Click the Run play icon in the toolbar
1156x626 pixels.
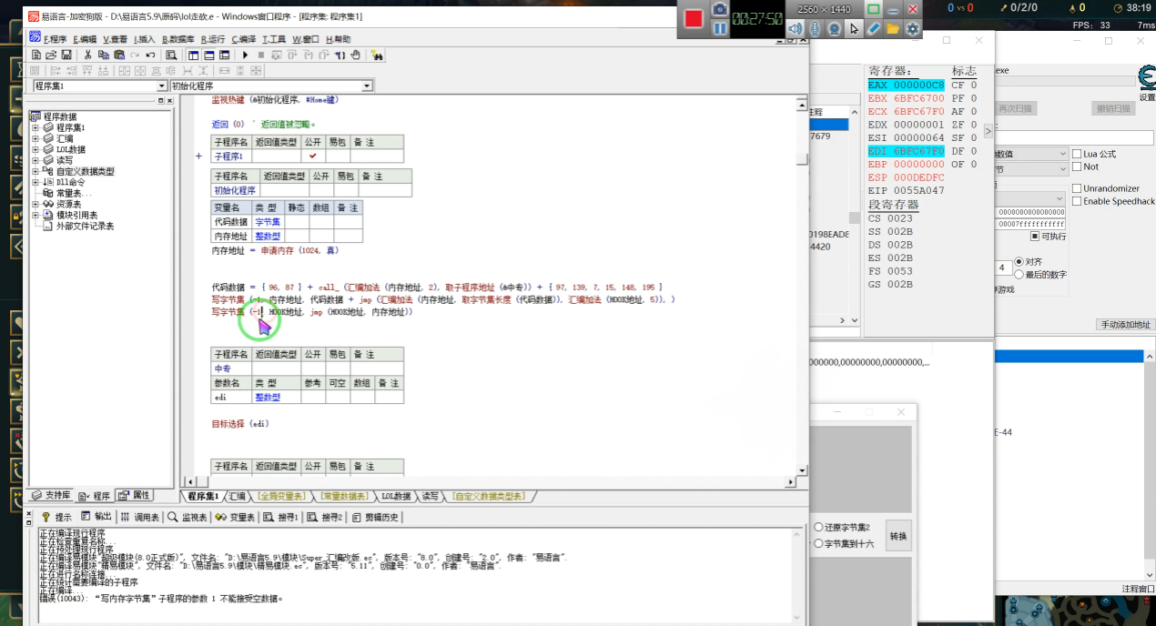coord(245,56)
